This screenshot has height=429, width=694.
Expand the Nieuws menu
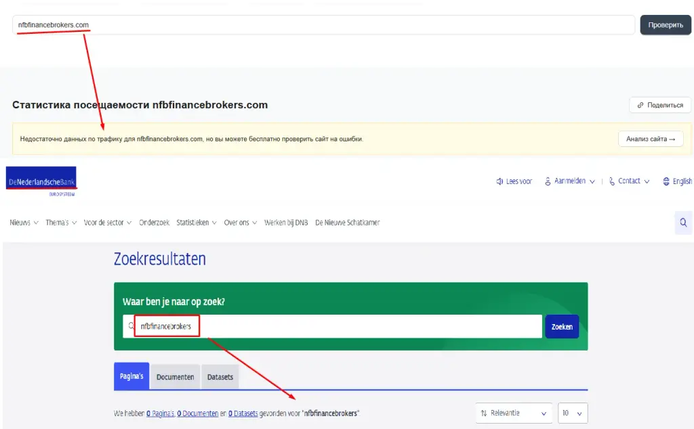[24, 223]
